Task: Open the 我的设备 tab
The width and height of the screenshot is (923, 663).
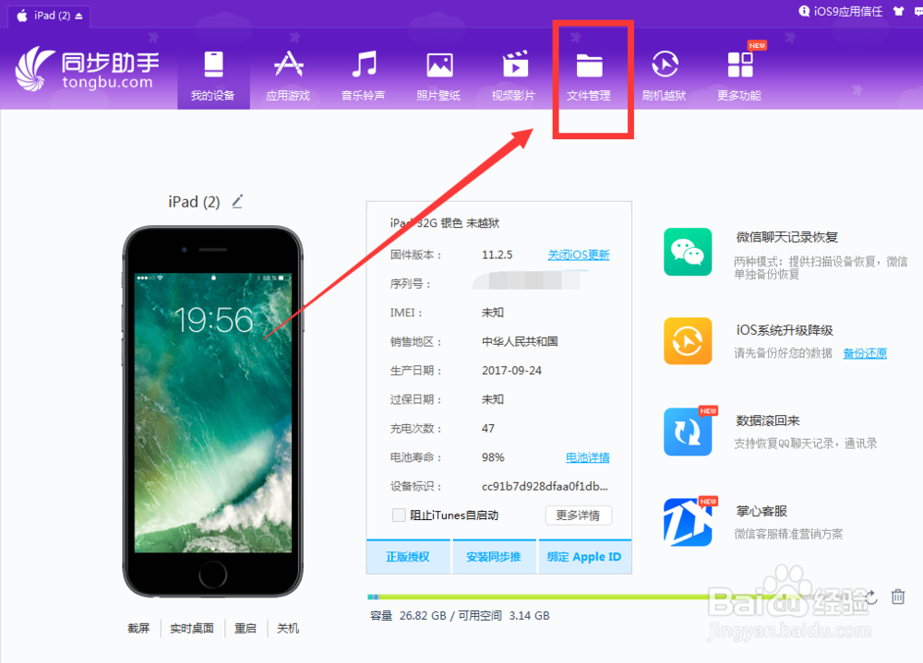Action: (213, 75)
